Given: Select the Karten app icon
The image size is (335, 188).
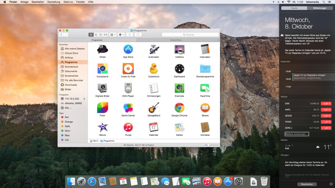Looking at the screenshot, I should [x=180, y=127].
